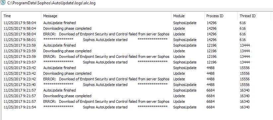The width and height of the screenshot is (273, 120).
Task: Select the 9:23:40 AutoUpdate started entry
Action: (136, 85)
